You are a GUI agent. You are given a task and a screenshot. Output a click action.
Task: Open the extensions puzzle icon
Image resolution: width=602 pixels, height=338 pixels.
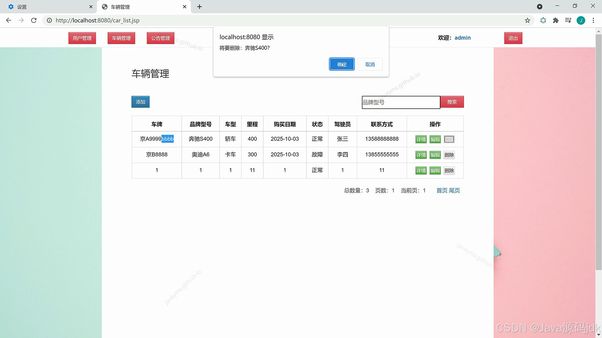pyautogui.click(x=556, y=20)
